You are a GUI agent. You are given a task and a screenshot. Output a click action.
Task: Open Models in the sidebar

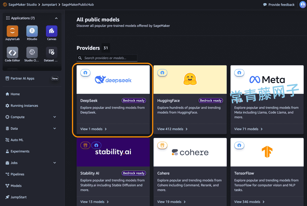point(16,186)
